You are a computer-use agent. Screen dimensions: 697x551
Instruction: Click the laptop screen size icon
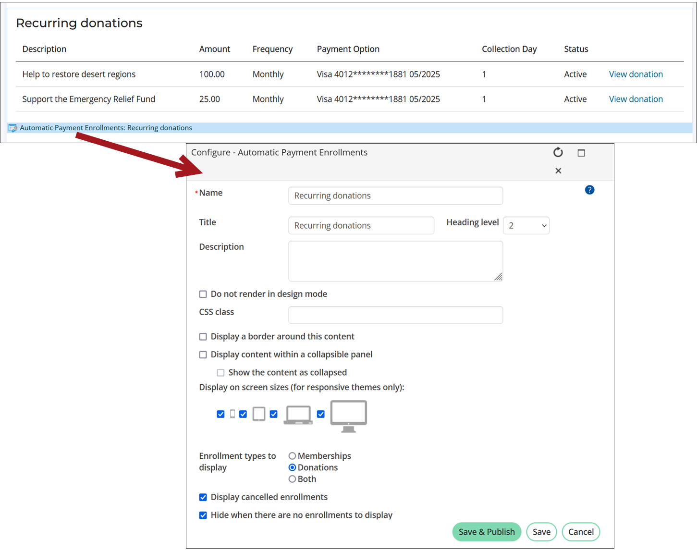pyautogui.click(x=298, y=415)
